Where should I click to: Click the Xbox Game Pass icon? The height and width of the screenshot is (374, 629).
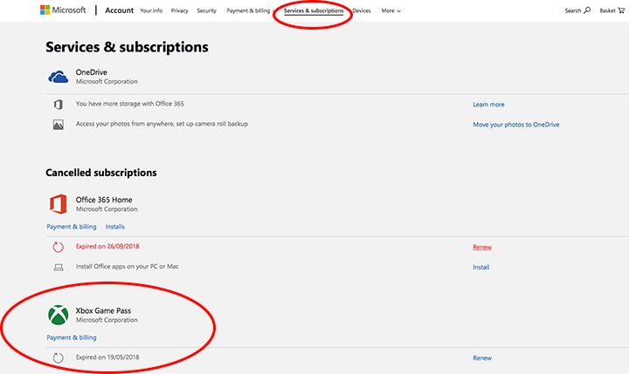[59, 315]
